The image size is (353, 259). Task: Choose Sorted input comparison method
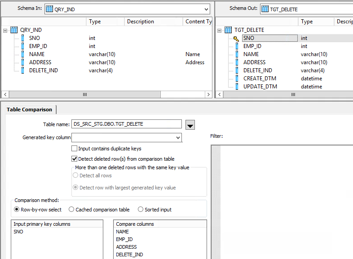click(141, 210)
